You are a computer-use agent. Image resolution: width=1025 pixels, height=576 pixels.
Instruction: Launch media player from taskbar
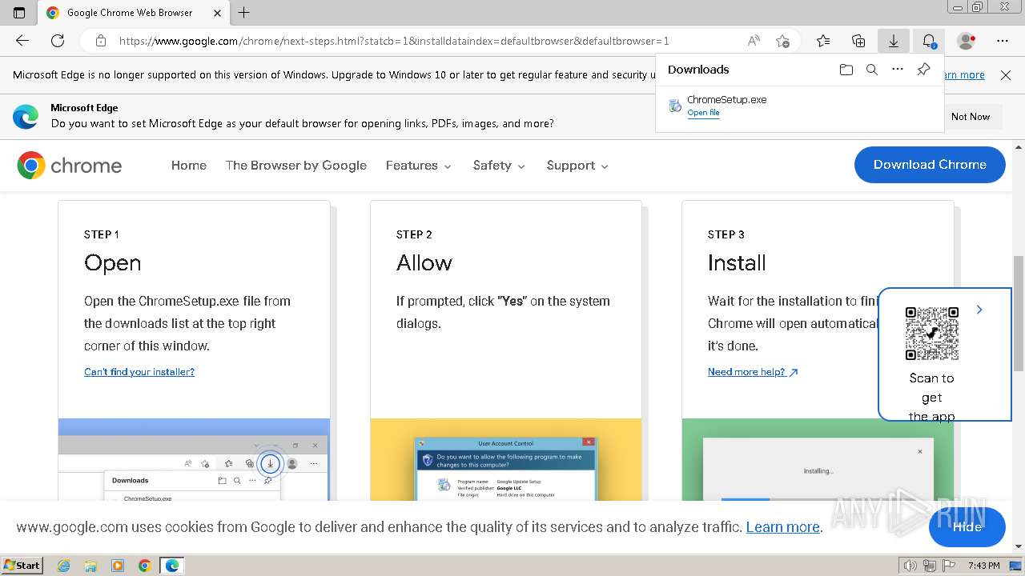(x=118, y=566)
